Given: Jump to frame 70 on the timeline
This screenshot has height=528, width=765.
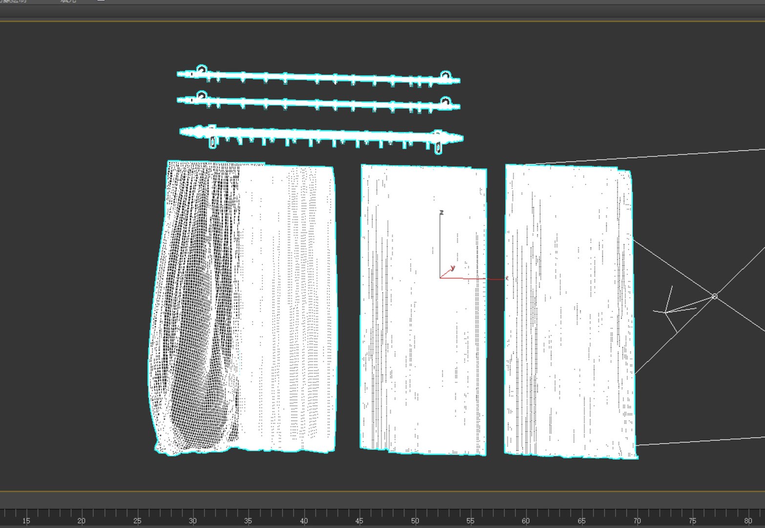Looking at the screenshot, I should 637,521.
